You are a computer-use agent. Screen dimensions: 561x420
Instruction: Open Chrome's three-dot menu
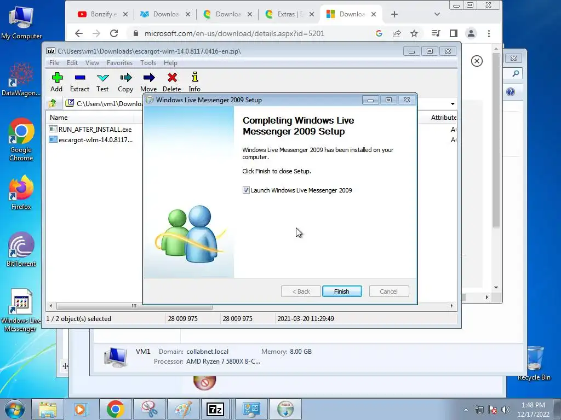click(489, 33)
